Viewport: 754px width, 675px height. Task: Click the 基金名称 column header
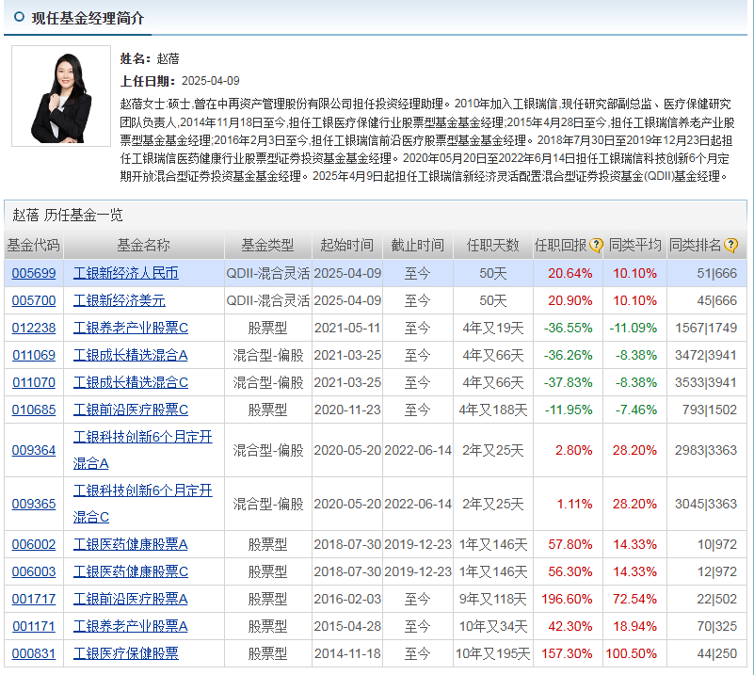(x=143, y=245)
